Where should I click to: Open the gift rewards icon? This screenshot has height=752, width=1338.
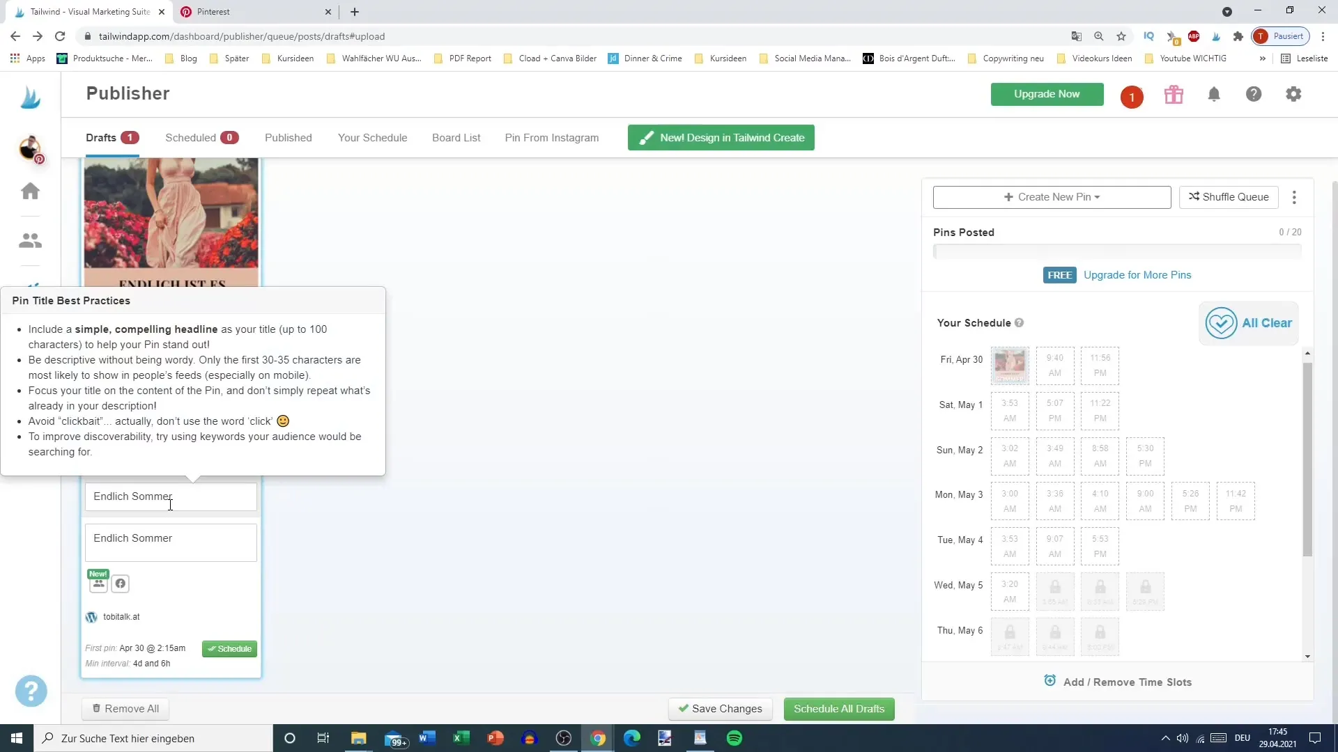pos(1174,95)
